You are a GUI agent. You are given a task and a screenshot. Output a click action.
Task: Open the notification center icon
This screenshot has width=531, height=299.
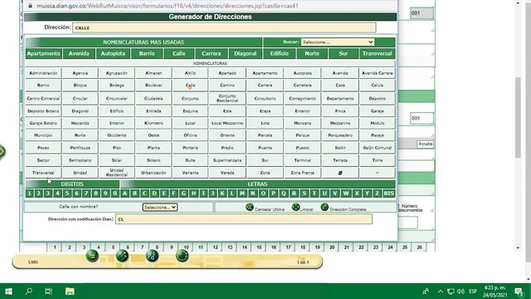(x=519, y=292)
